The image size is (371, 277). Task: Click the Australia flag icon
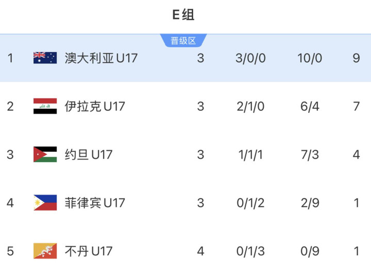coord(45,58)
